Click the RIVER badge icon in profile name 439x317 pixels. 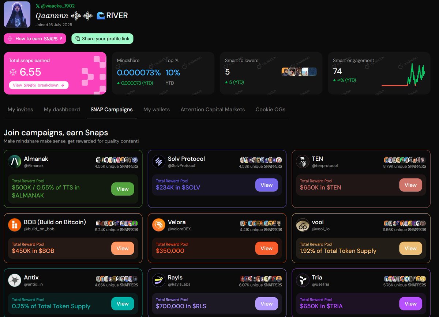click(x=101, y=16)
